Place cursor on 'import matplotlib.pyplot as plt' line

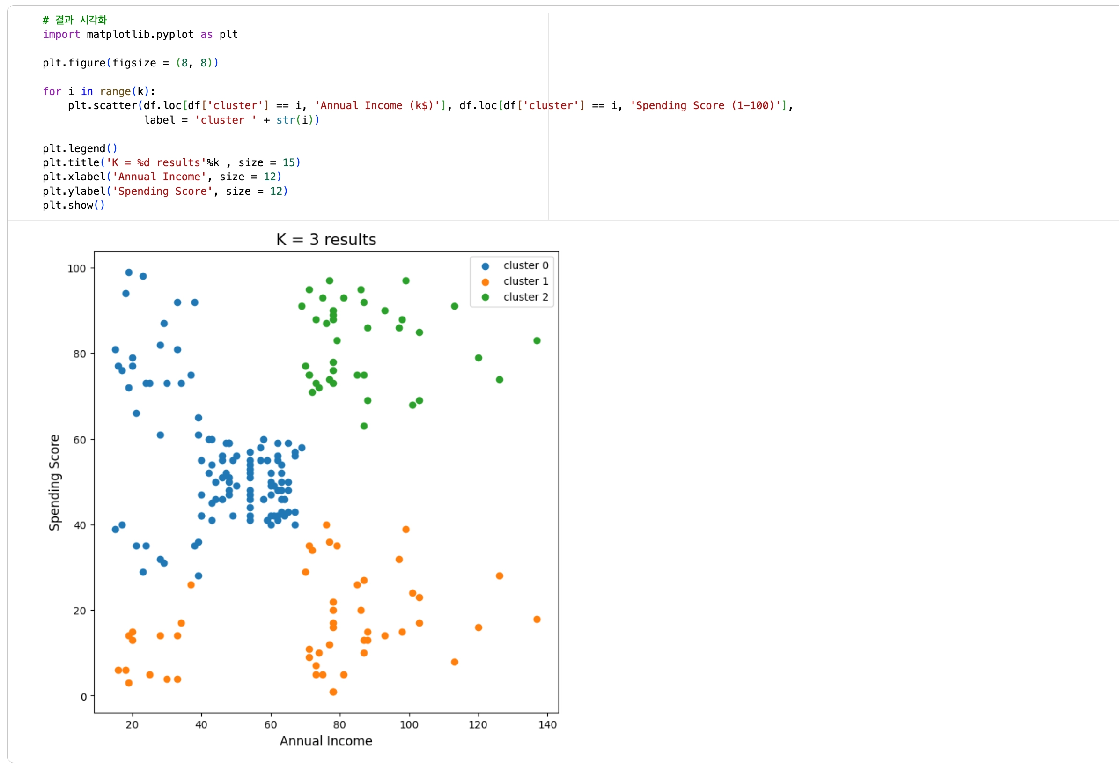(140, 35)
